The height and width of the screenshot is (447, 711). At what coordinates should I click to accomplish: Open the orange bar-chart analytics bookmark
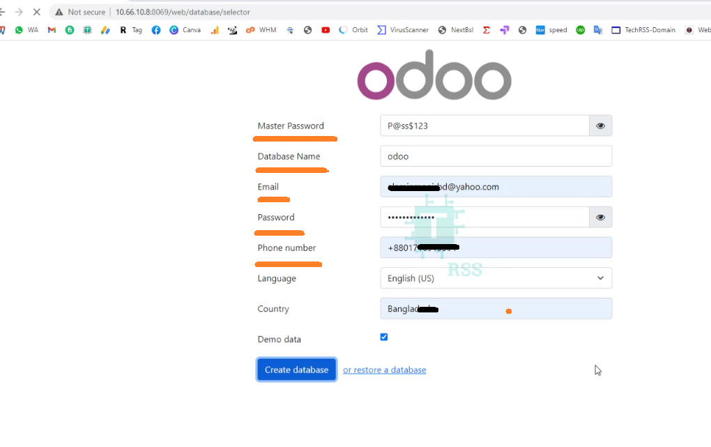[x=215, y=30]
